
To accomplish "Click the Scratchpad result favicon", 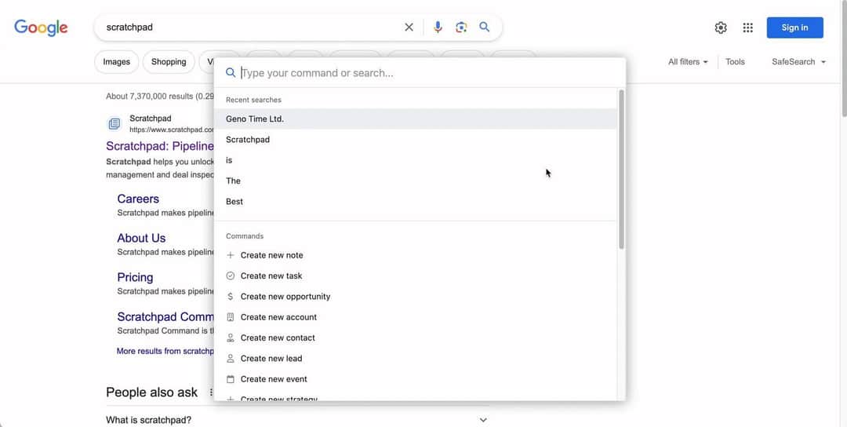I will coord(115,124).
